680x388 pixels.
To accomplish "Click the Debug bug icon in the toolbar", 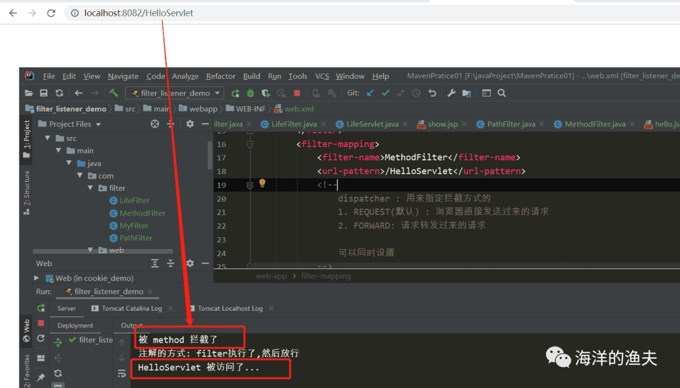I will (x=251, y=93).
